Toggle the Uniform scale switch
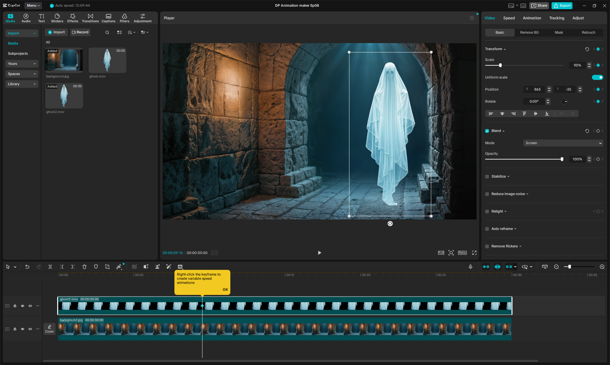 (x=597, y=77)
